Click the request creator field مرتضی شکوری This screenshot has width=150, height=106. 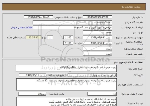coord(72,27)
